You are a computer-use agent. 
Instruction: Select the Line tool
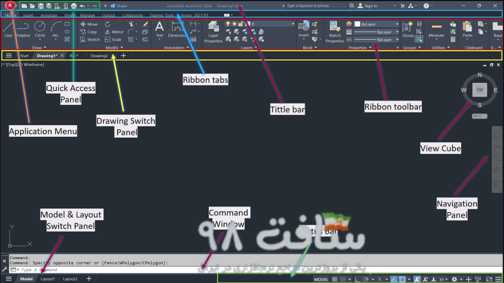[8, 29]
